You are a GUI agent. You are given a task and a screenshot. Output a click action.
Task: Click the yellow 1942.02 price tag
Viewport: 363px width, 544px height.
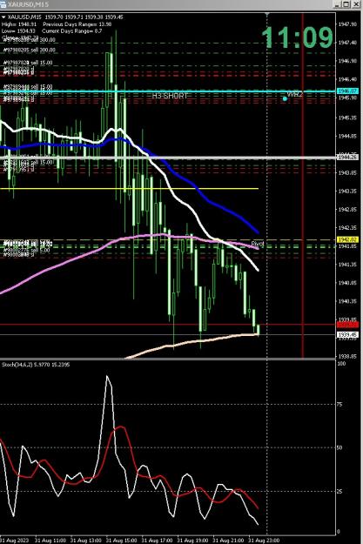point(347,239)
